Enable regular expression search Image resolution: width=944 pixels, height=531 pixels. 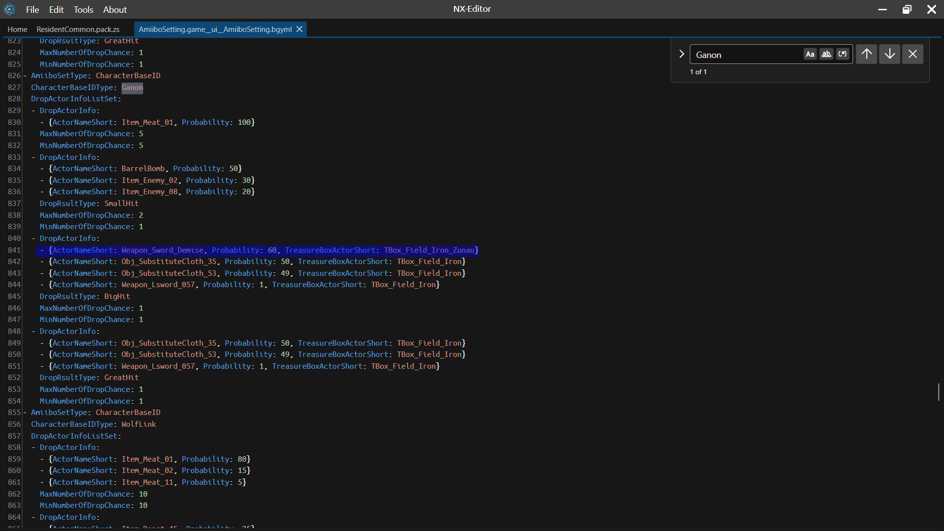[843, 54]
